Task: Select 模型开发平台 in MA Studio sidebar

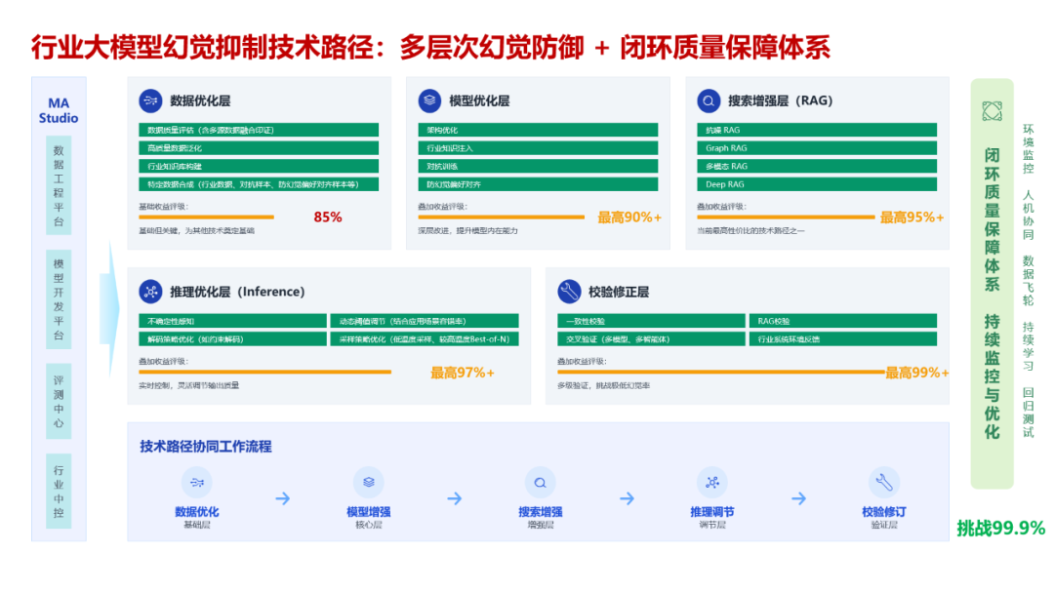Action: click(59, 299)
